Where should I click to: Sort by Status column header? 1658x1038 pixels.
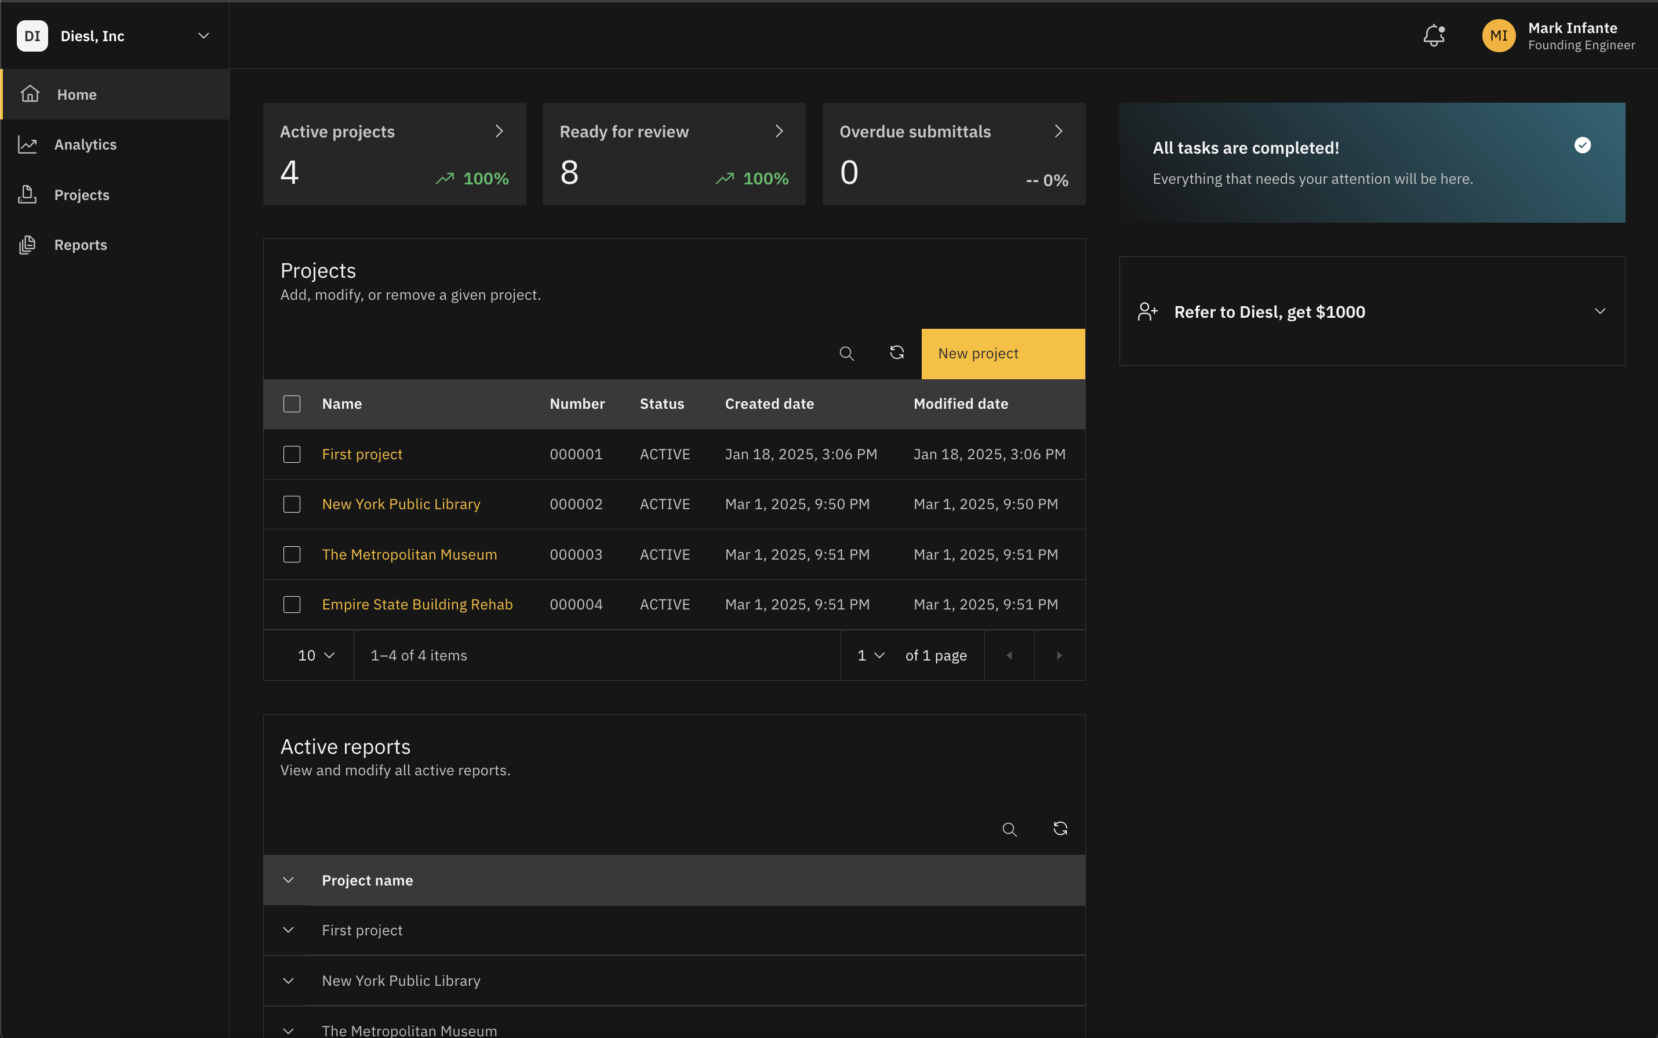click(661, 404)
